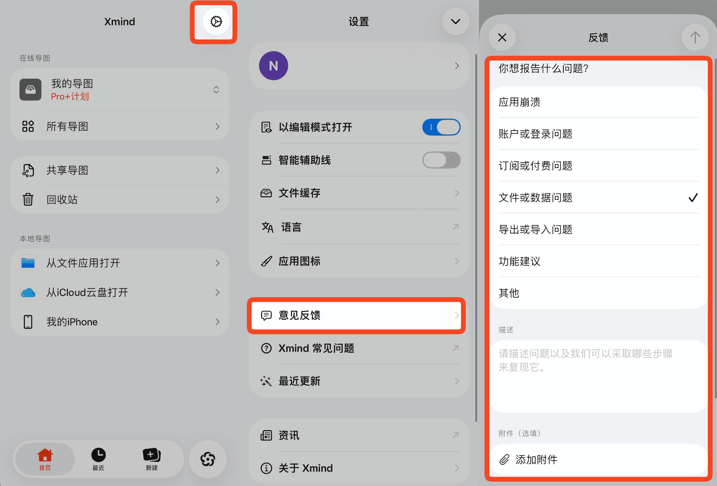The width and height of the screenshot is (717, 486).
Task: Submit feedback with the up arrow button
Action: 695,37
